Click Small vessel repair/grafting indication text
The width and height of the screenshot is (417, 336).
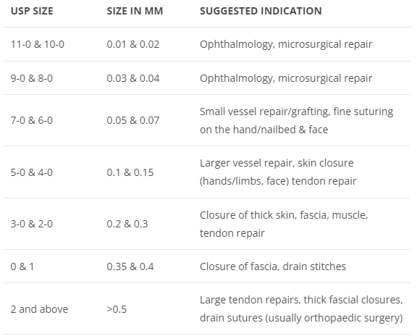[297, 120]
